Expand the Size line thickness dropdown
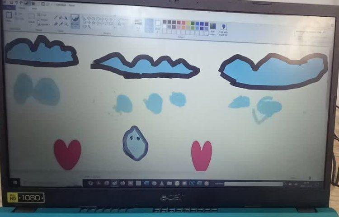339x217 pixels. point(138,24)
